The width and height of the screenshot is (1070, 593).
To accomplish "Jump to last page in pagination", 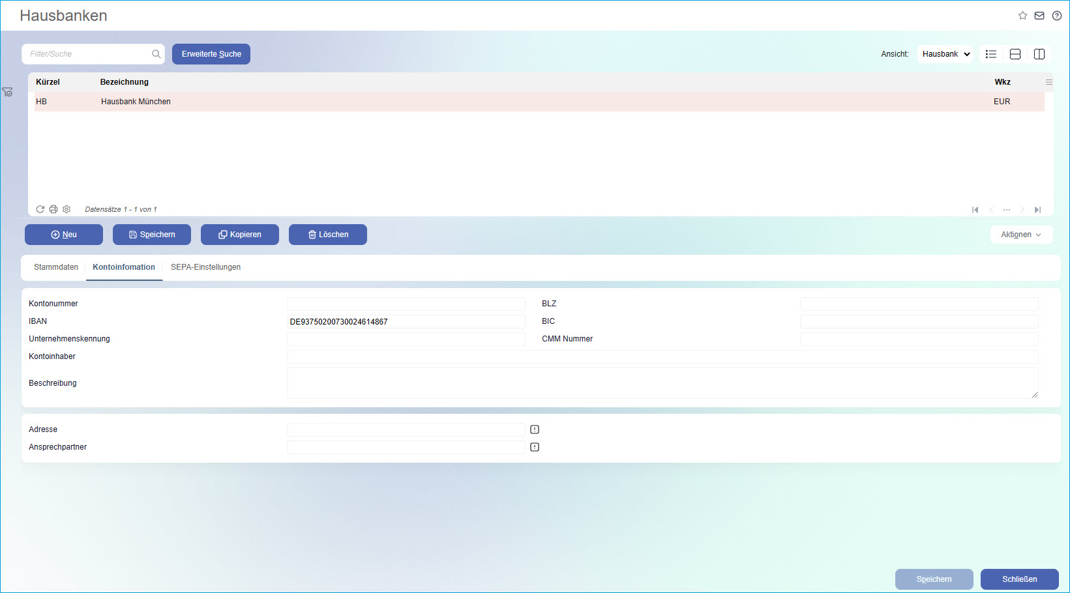I will tap(1037, 209).
